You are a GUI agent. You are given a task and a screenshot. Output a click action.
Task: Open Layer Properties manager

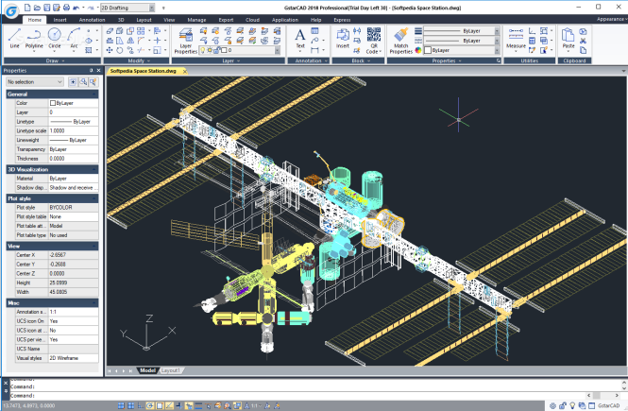tap(186, 41)
